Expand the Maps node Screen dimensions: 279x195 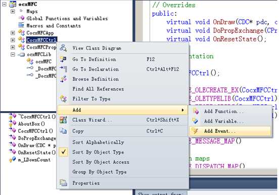(x=13, y=12)
